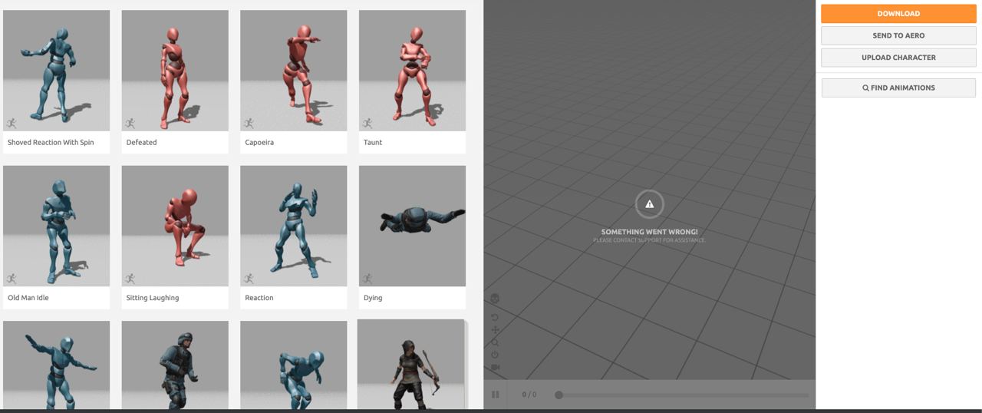
Task: Pick the Taunt animation thumbnail
Action: click(412, 71)
